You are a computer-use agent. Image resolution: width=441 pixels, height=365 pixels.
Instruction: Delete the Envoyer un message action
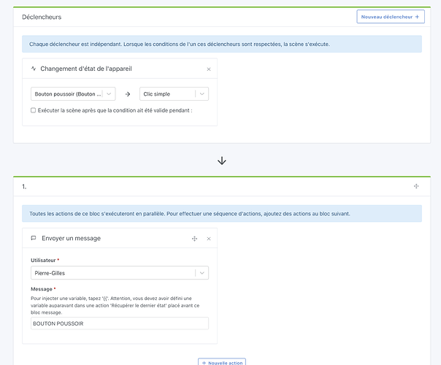click(x=209, y=239)
